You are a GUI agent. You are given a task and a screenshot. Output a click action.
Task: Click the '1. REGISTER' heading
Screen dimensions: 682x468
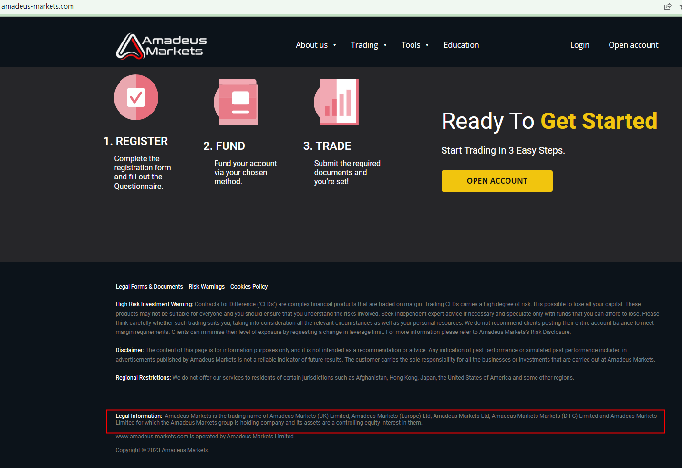coord(136,141)
